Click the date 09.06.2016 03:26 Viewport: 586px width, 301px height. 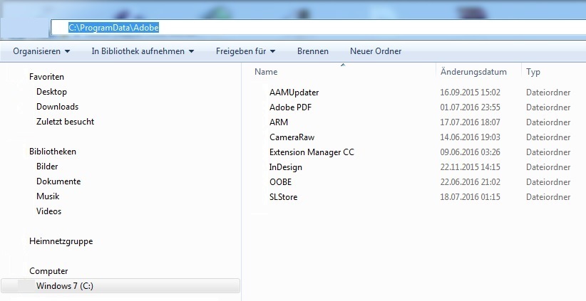coord(470,152)
